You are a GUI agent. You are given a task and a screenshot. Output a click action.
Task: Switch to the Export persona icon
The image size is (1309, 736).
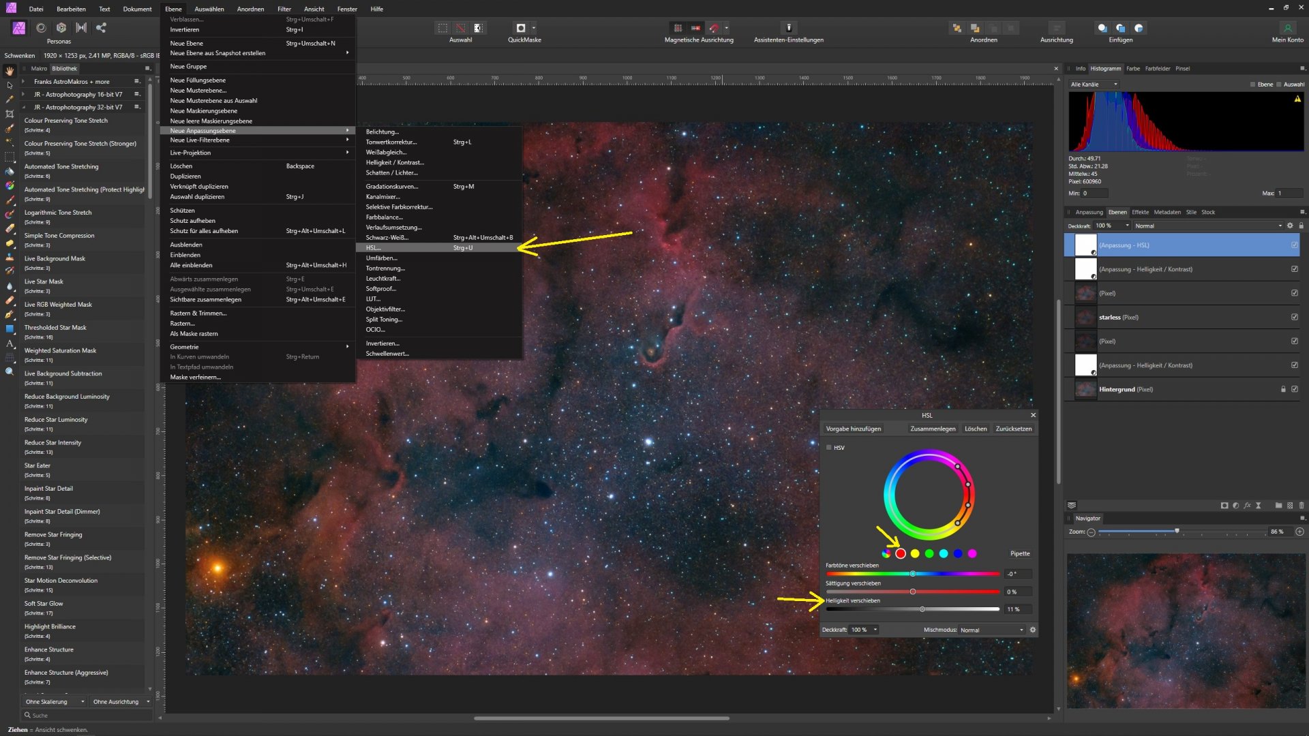coord(101,28)
